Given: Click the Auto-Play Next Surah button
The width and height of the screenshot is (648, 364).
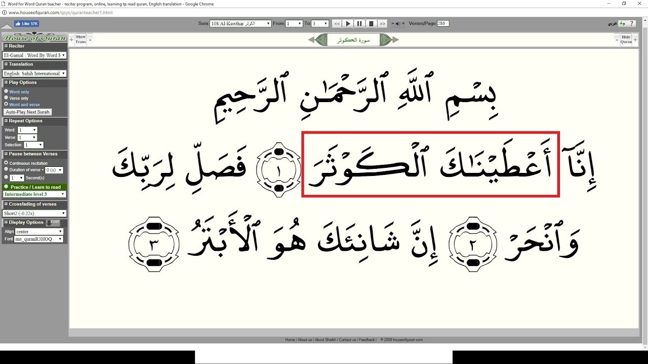Looking at the screenshot, I should coord(27,112).
